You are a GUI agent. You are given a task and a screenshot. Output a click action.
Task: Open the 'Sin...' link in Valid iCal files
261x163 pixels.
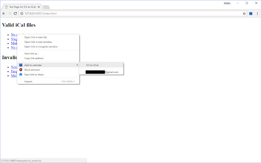pyautogui.click(x=14, y=39)
